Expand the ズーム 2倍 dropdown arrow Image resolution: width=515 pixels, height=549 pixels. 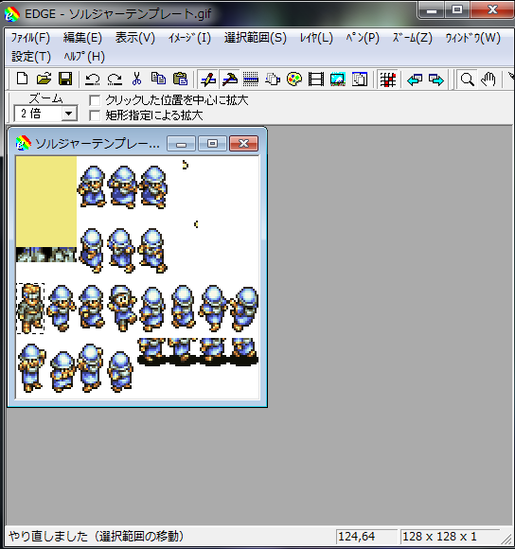pos(69,114)
